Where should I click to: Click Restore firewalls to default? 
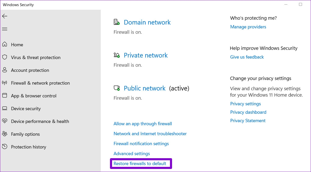pos(140,164)
